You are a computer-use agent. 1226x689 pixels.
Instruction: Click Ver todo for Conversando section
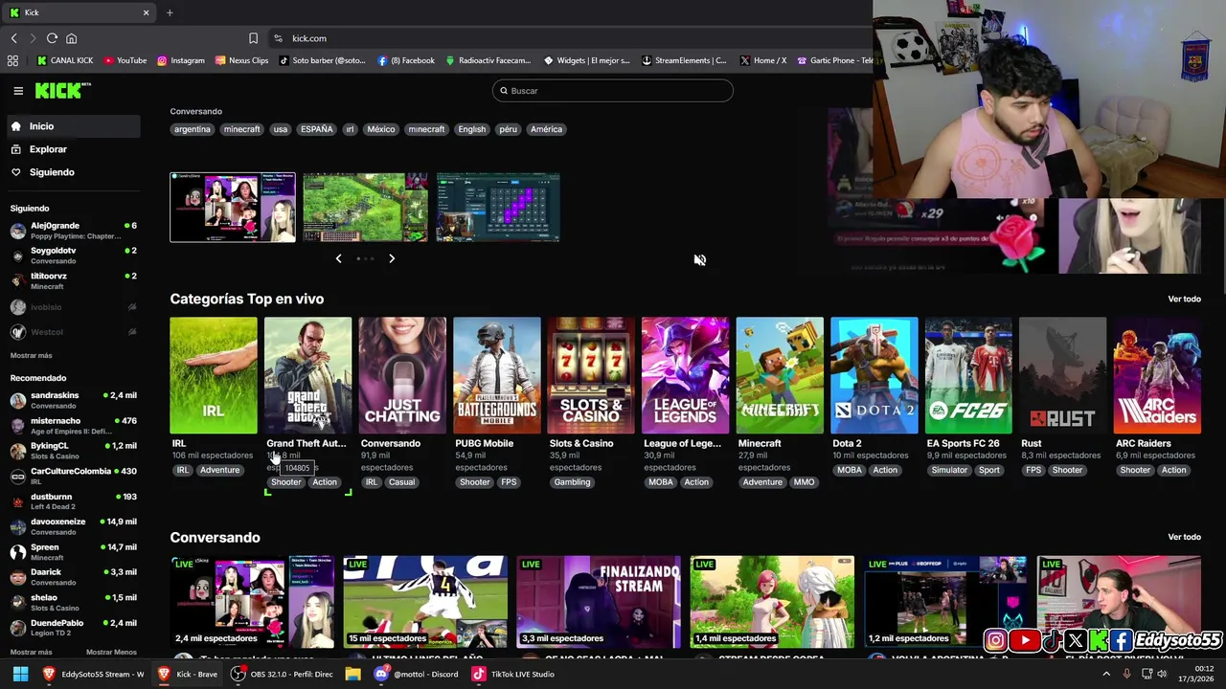(x=1184, y=537)
